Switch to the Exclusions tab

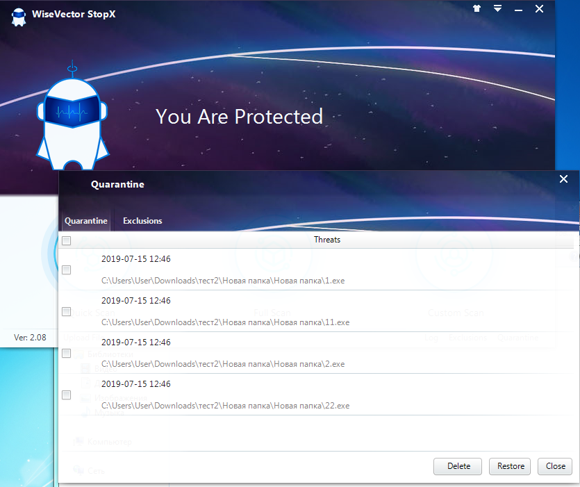(142, 221)
